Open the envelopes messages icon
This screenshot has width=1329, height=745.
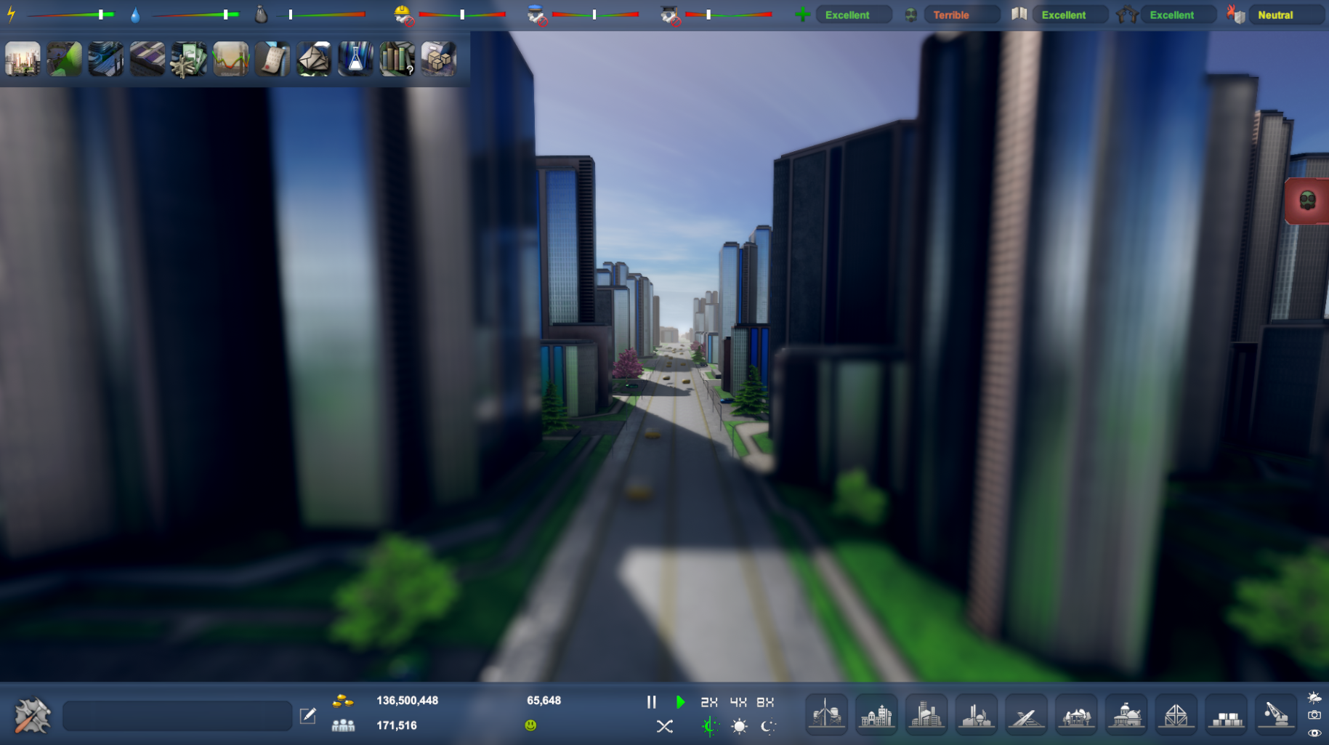tap(314, 59)
